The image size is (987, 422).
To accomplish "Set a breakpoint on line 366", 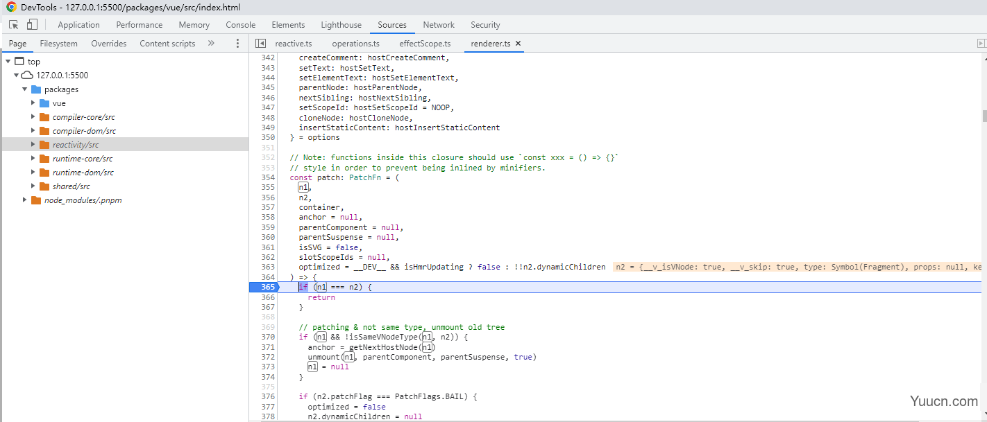I will (269, 297).
